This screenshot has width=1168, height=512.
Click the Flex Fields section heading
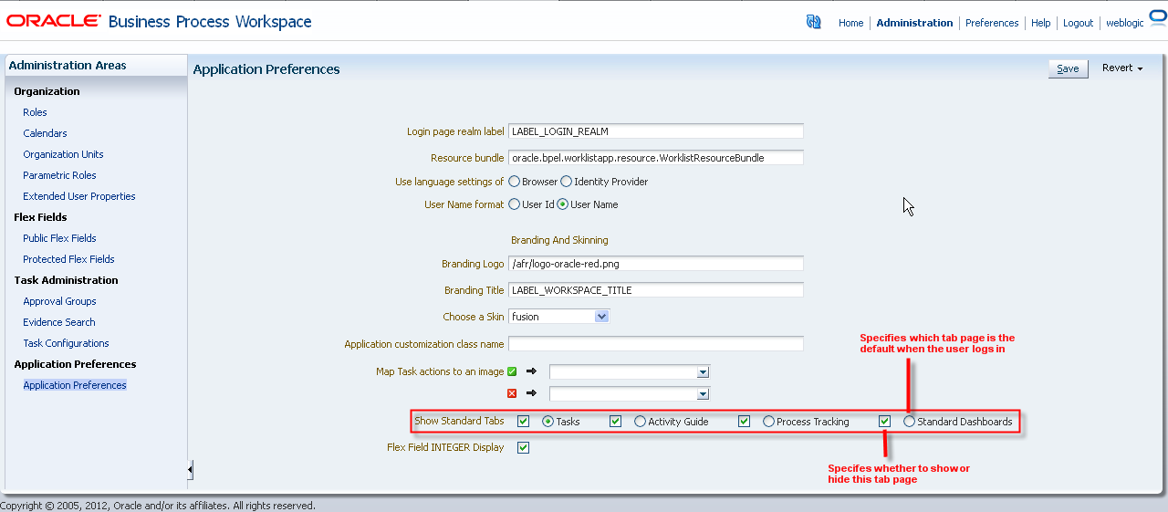pos(40,217)
